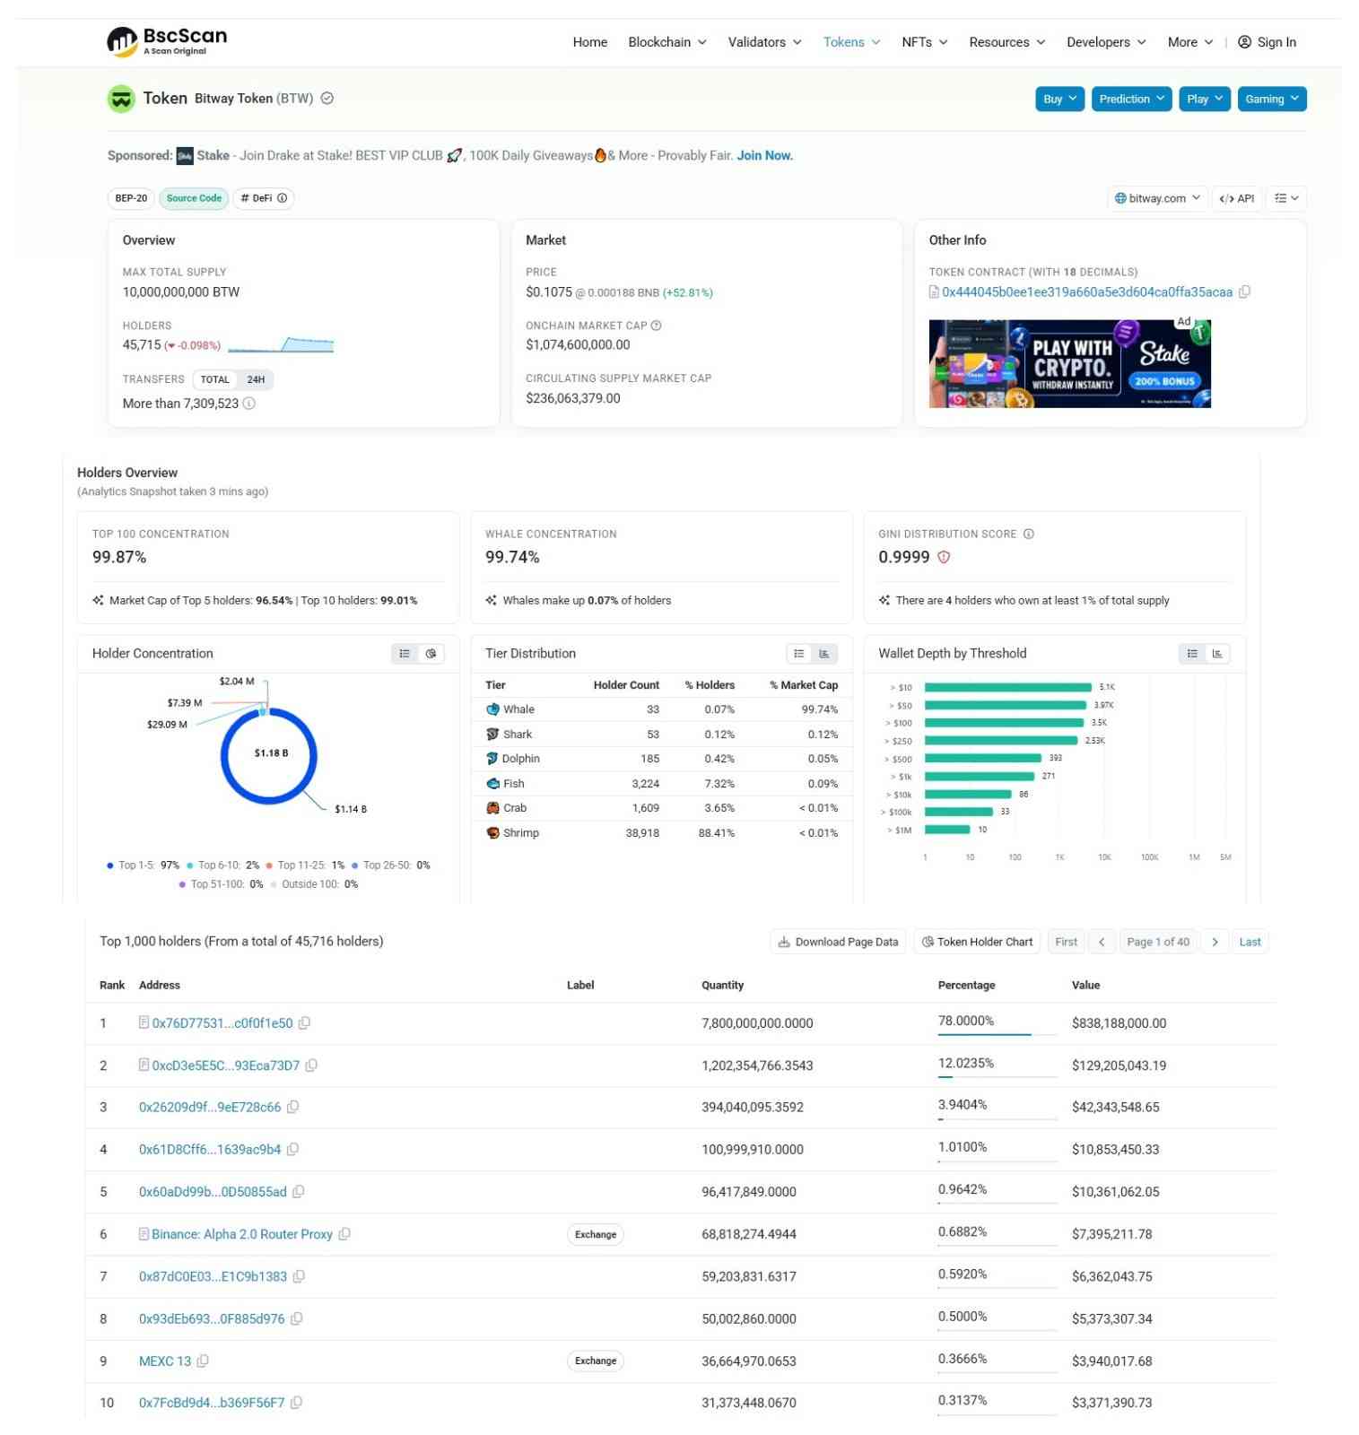Copy address 0x93dEb693...0F885d976
The height and width of the screenshot is (1435, 1359).
tap(297, 1319)
